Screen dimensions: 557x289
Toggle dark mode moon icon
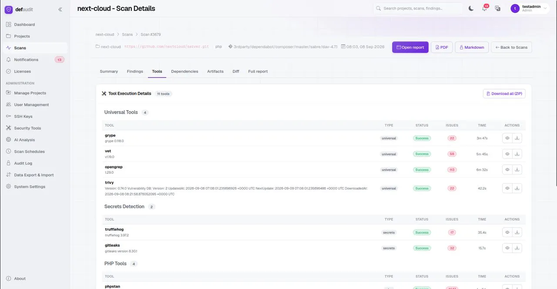coord(471,8)
